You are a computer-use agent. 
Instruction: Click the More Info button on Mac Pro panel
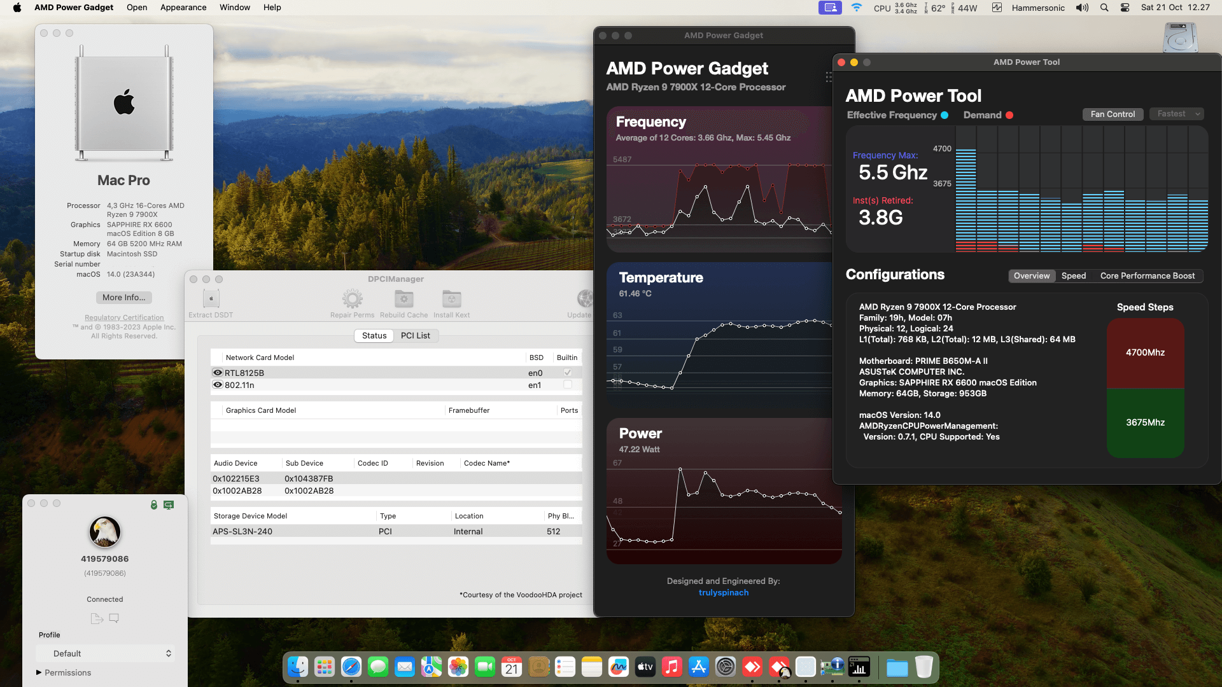[x=123, y=297]
